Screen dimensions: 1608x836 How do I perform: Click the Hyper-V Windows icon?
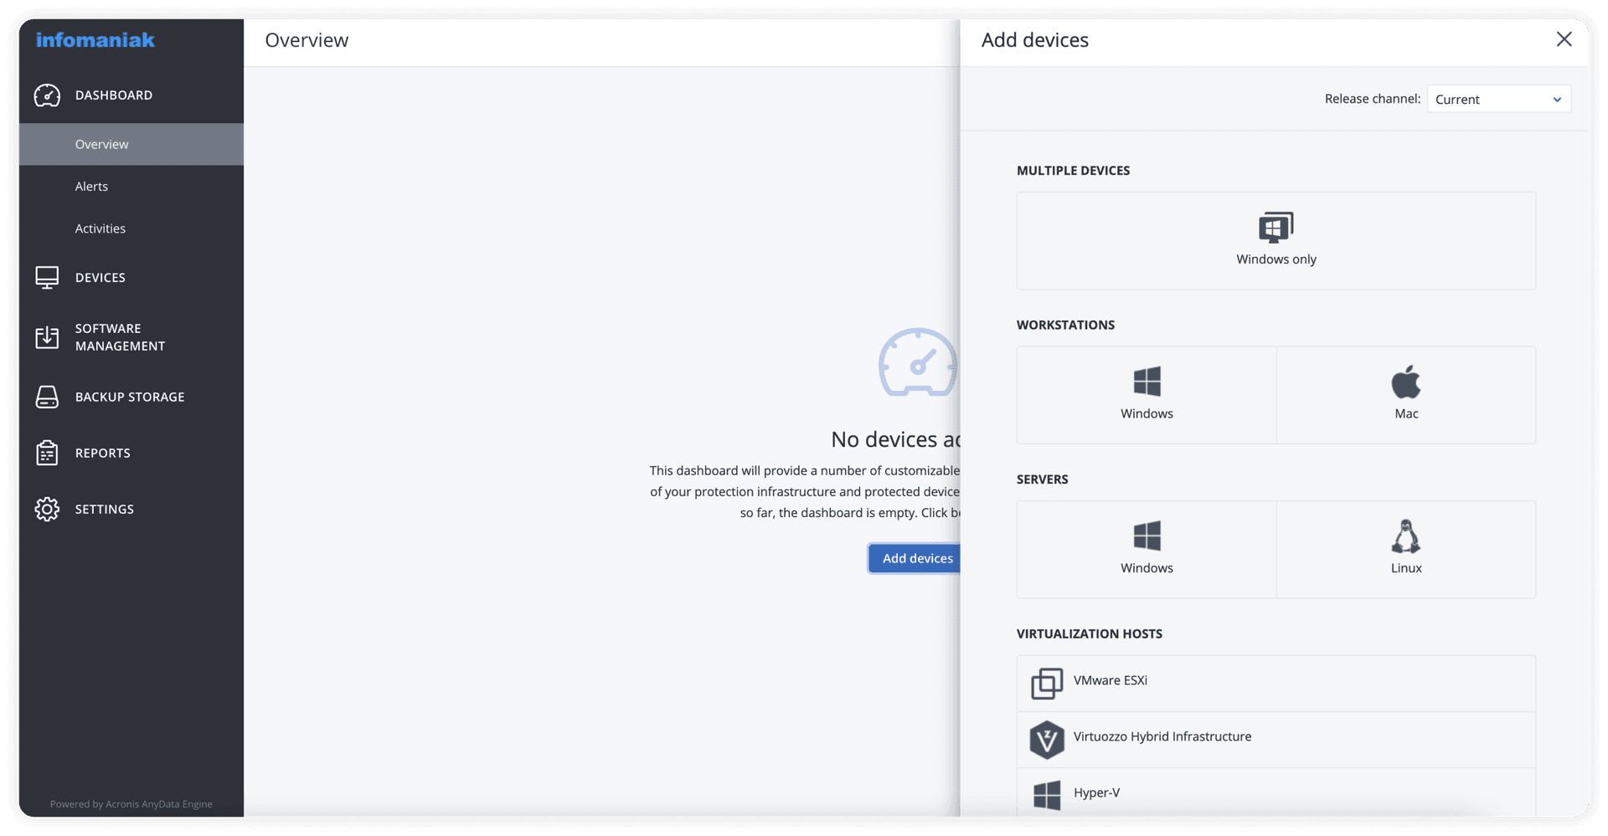coord(1047,795)
